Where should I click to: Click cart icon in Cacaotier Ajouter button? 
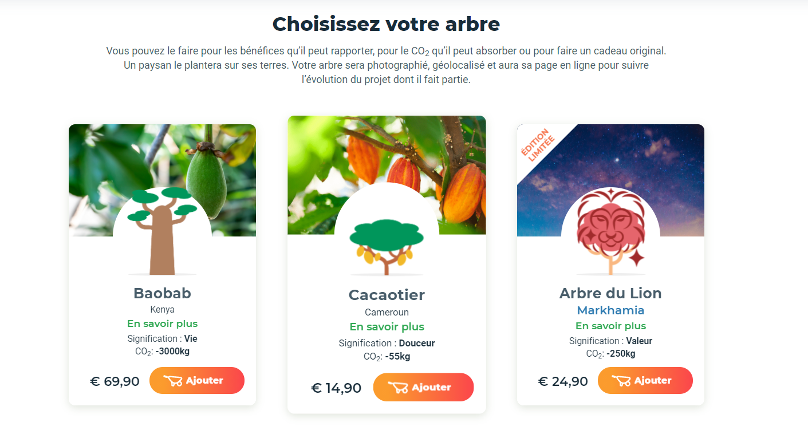click(x=397, y=388)
